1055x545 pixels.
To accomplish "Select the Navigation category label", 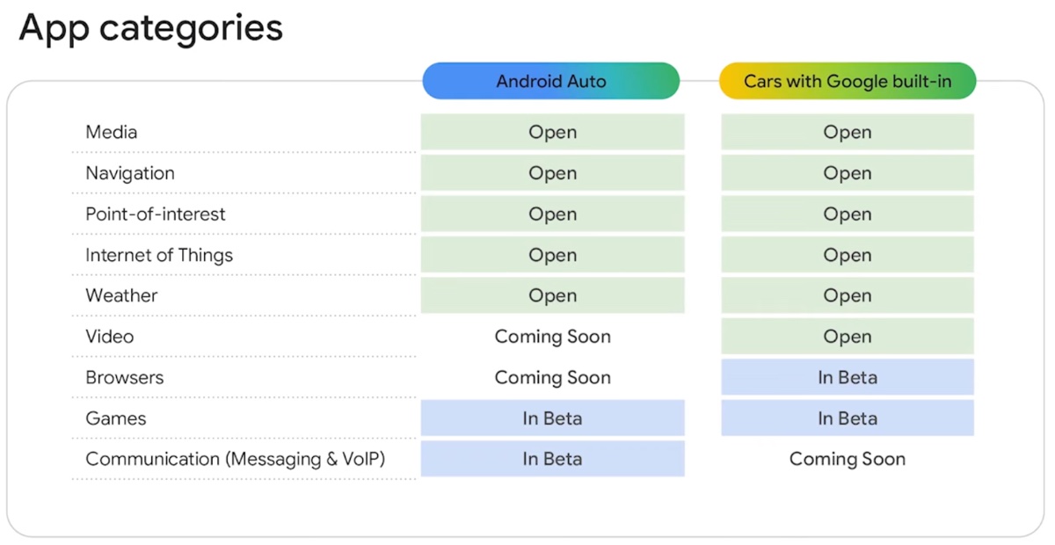I will [x=130, y=173].
